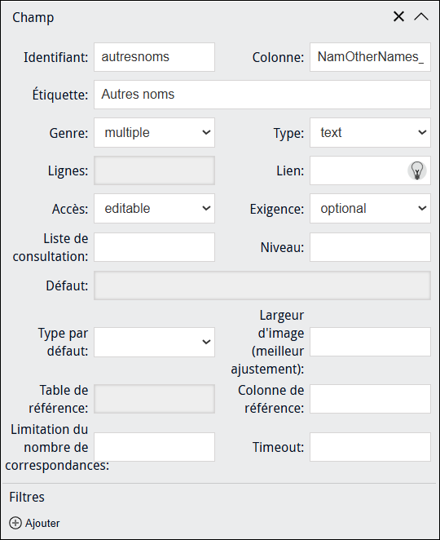The width and height of the screenshot is (440, 540).
Task: Click the Genre: label
Action: click(x=68, y=133)
